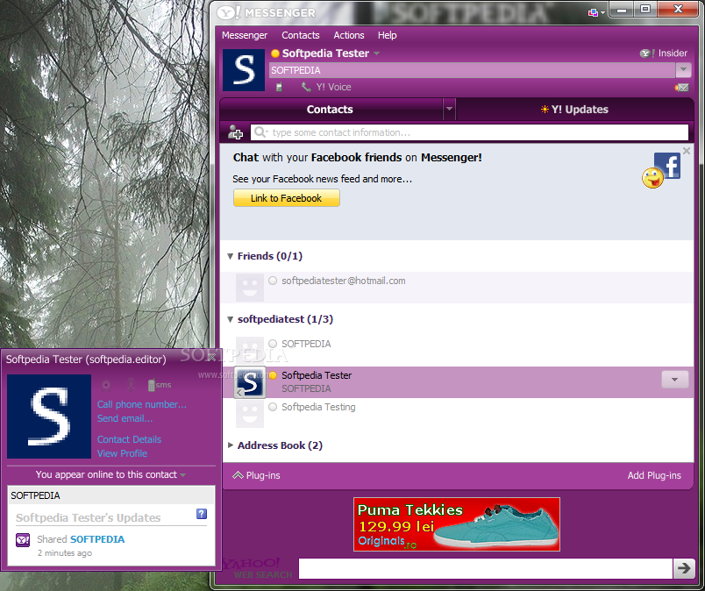Click the Call phone number link

tap(142, 404)
